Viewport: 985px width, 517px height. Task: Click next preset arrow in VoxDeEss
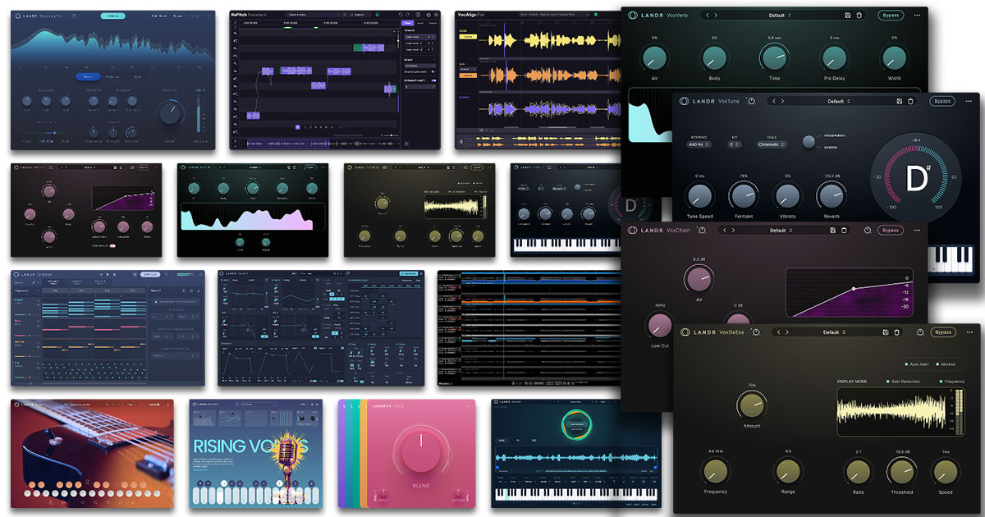click(786, 332)
